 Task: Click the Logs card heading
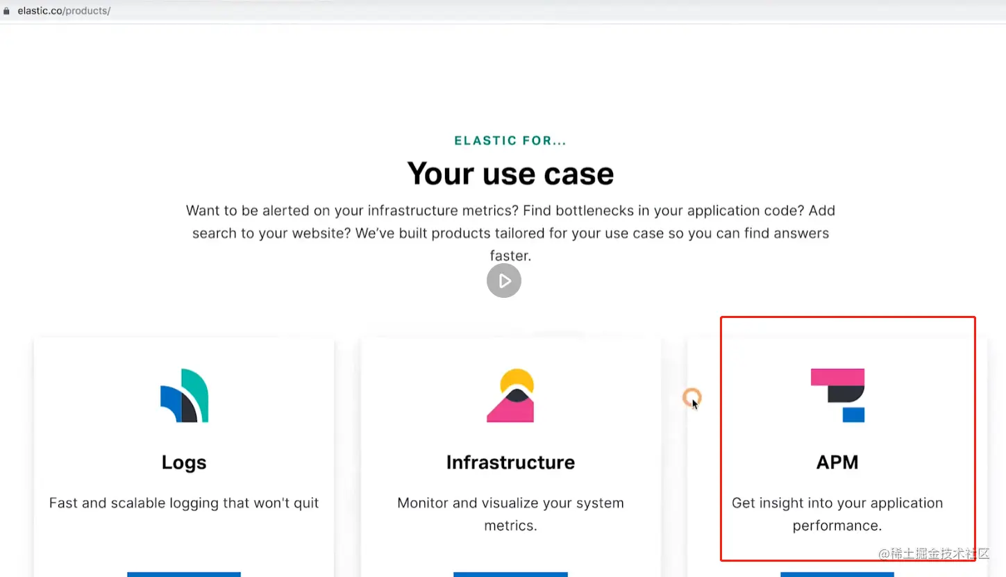tap(184, 462)
